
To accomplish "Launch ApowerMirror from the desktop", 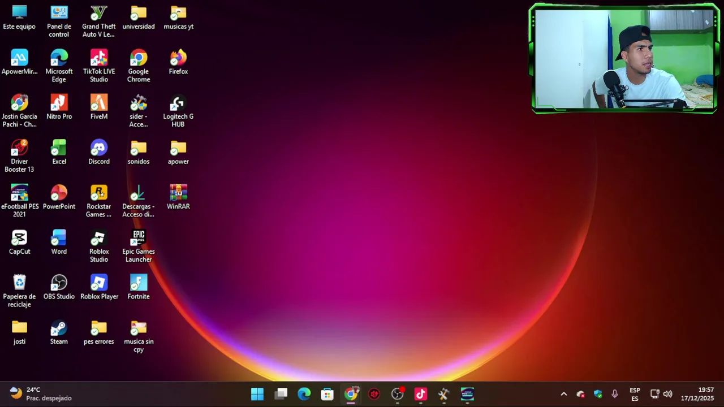I will tap(19, 63).
